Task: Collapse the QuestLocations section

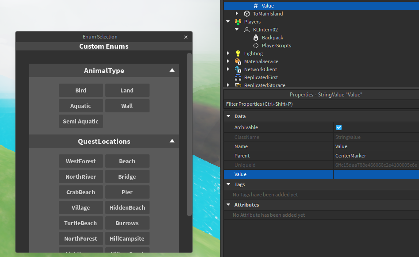Action: click(x=172, y=141)
